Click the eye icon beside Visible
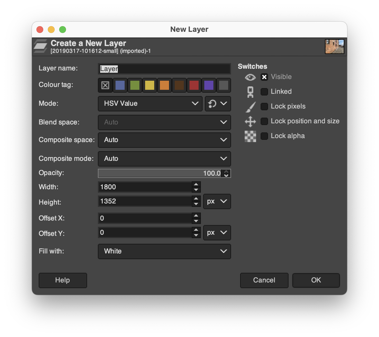Screen dimensions: 379x337 coord(250,77)
